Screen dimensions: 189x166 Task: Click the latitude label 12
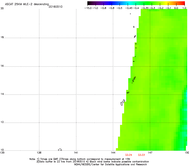point(2,122)
